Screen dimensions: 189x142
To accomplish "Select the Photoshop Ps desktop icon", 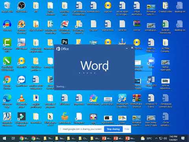I will [x=65, y=42].
